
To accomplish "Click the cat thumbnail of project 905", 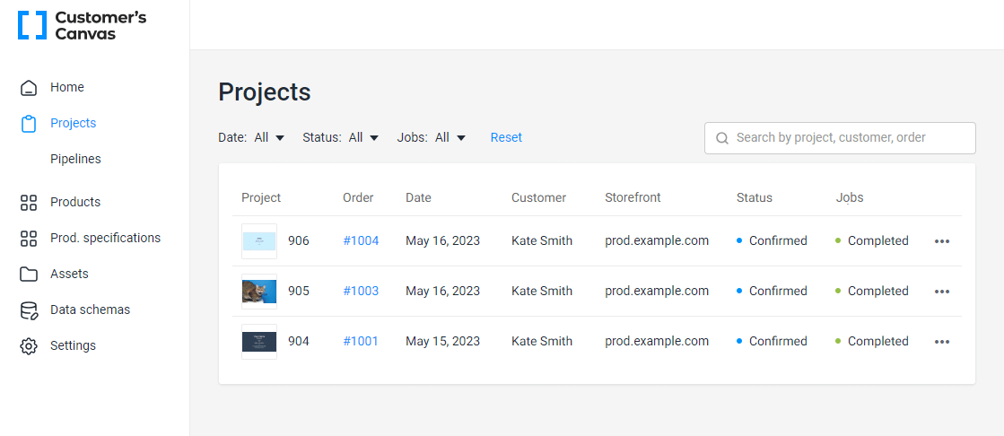I will [x=259, y=292].
